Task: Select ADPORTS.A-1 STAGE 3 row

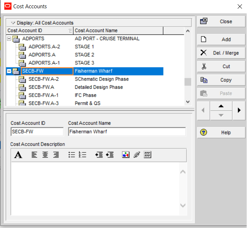Action: pos(84,63)
